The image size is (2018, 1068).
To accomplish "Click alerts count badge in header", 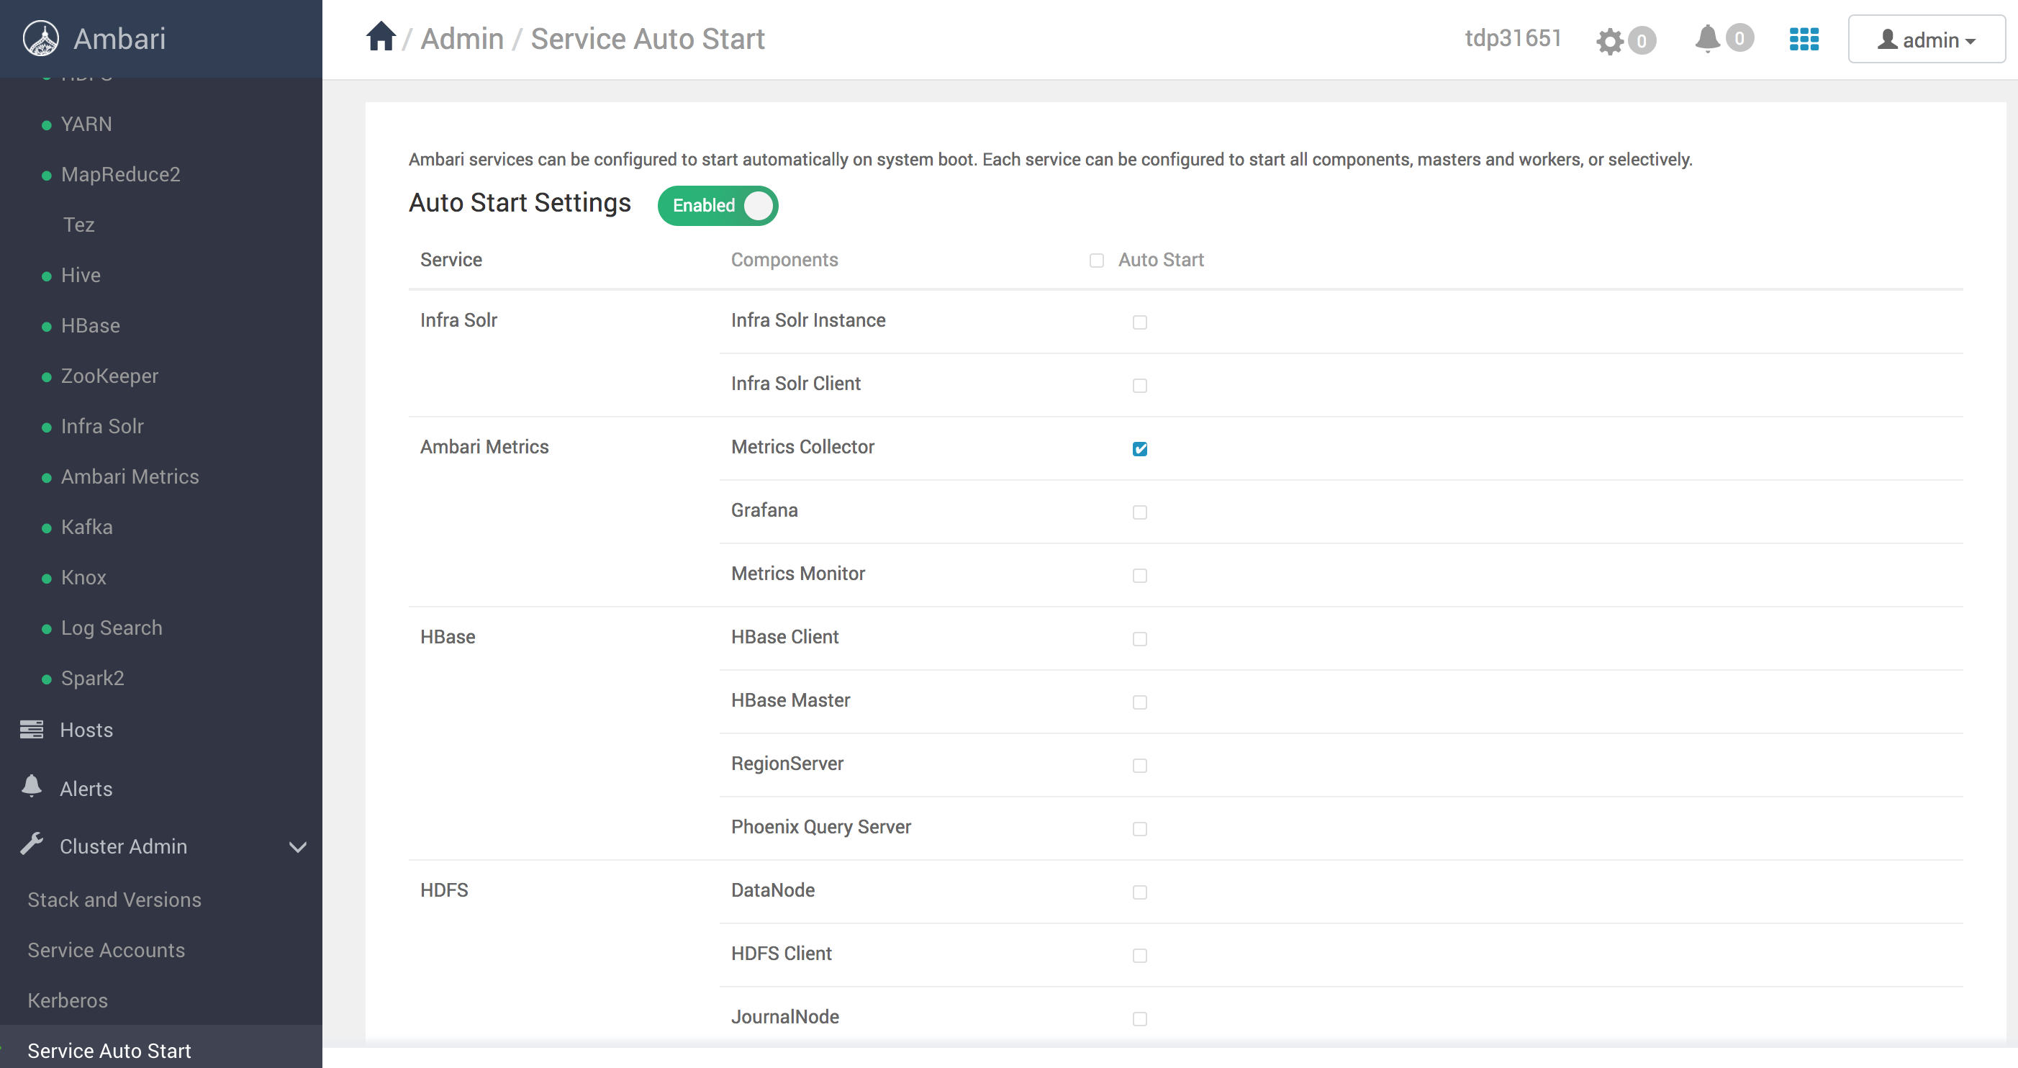I will click(1739, 37).
